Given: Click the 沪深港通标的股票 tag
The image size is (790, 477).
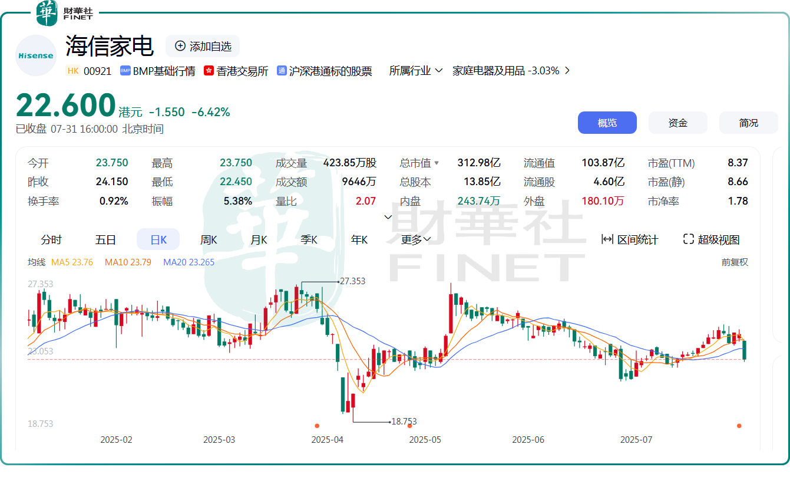Looking at the screenshot, I should (325, 71).
